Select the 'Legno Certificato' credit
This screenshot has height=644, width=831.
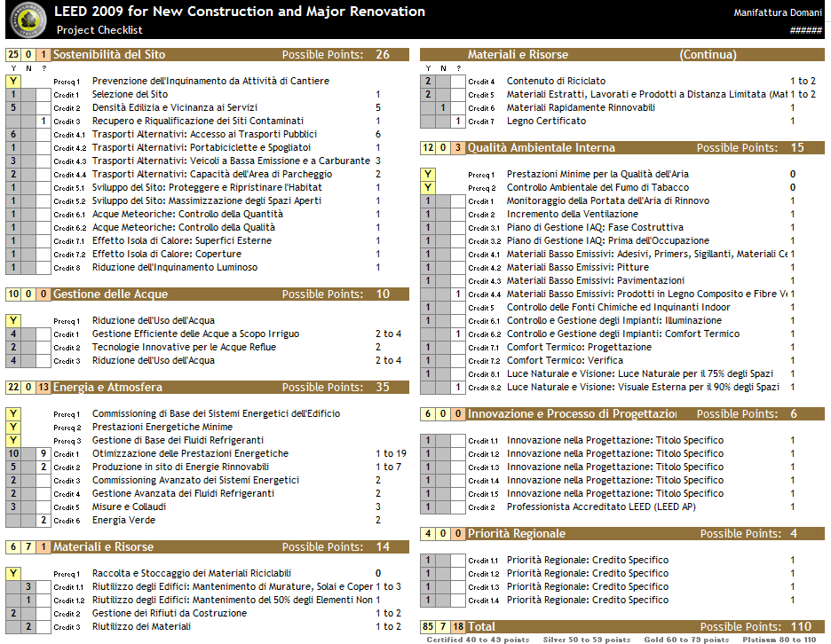pyautogui.click(x=546, y=121)
